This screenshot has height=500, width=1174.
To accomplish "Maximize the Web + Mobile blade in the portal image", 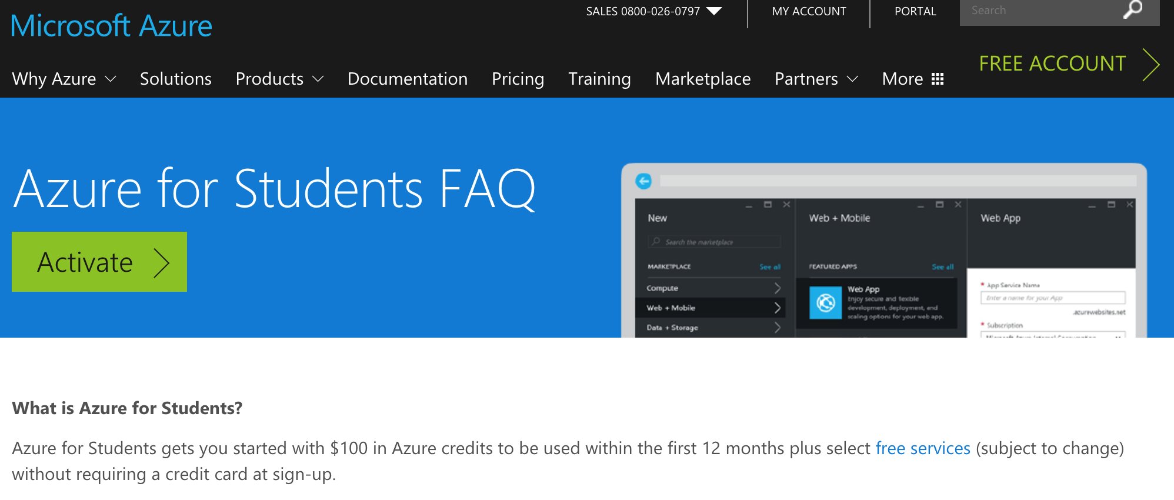I will 939,205.
